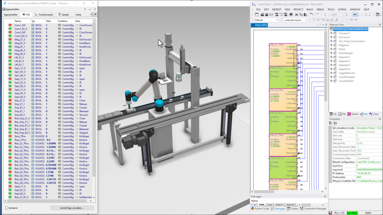Select the TransferRobot tree item
383x215 pixels.
346,81
